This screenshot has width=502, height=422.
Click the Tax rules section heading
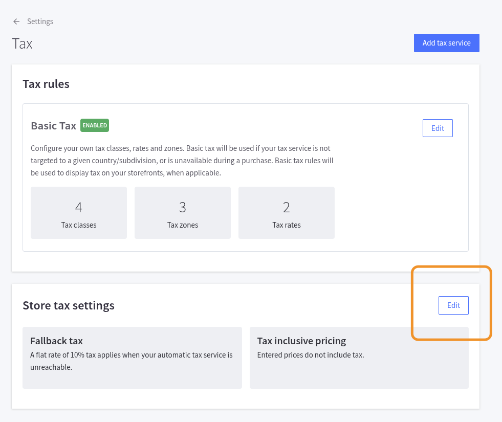coord(46,84)
